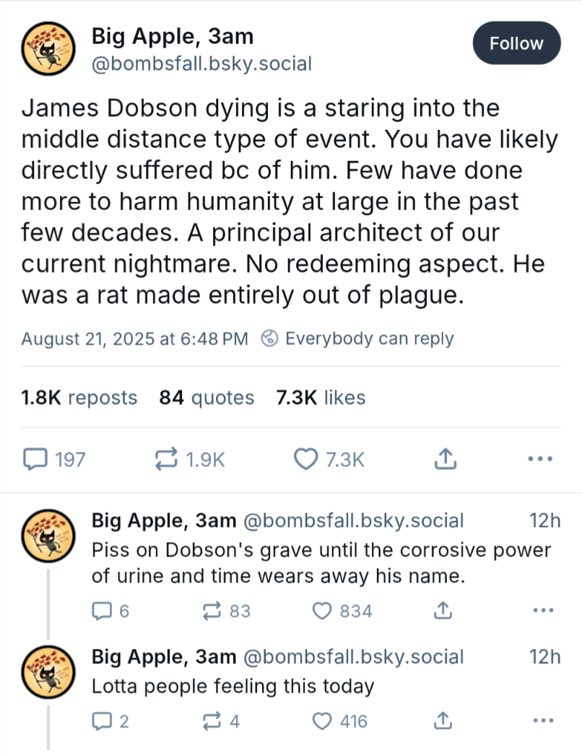Open more options on the last reply
The width and height of the screenshot is (582, 755).
(x=541, y=721)
